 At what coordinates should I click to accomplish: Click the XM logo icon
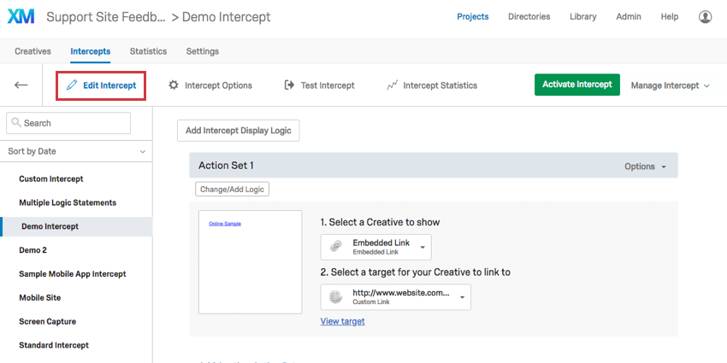(x=21, y=16)
